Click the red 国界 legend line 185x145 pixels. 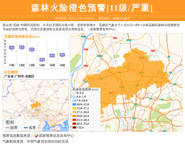[6, 127]
